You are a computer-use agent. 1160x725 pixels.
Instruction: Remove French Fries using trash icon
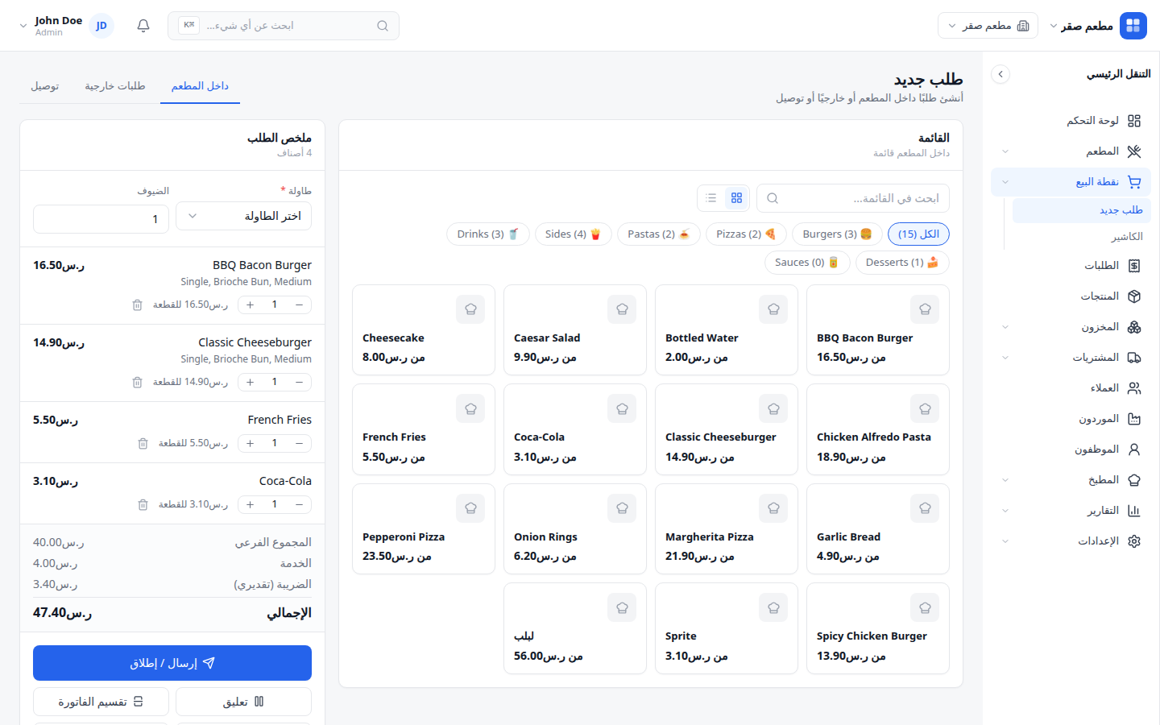(x=143, y=444)
